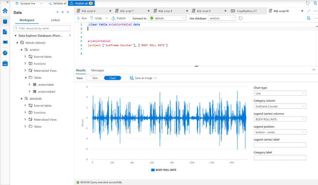Viewport: 318px width, 185px height.
Task: Open editor more options ellipsis
Action: pos(315,18)
